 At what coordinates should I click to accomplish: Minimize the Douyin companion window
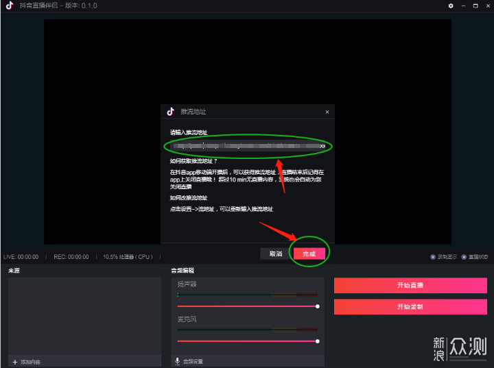[x=463, y=5]
